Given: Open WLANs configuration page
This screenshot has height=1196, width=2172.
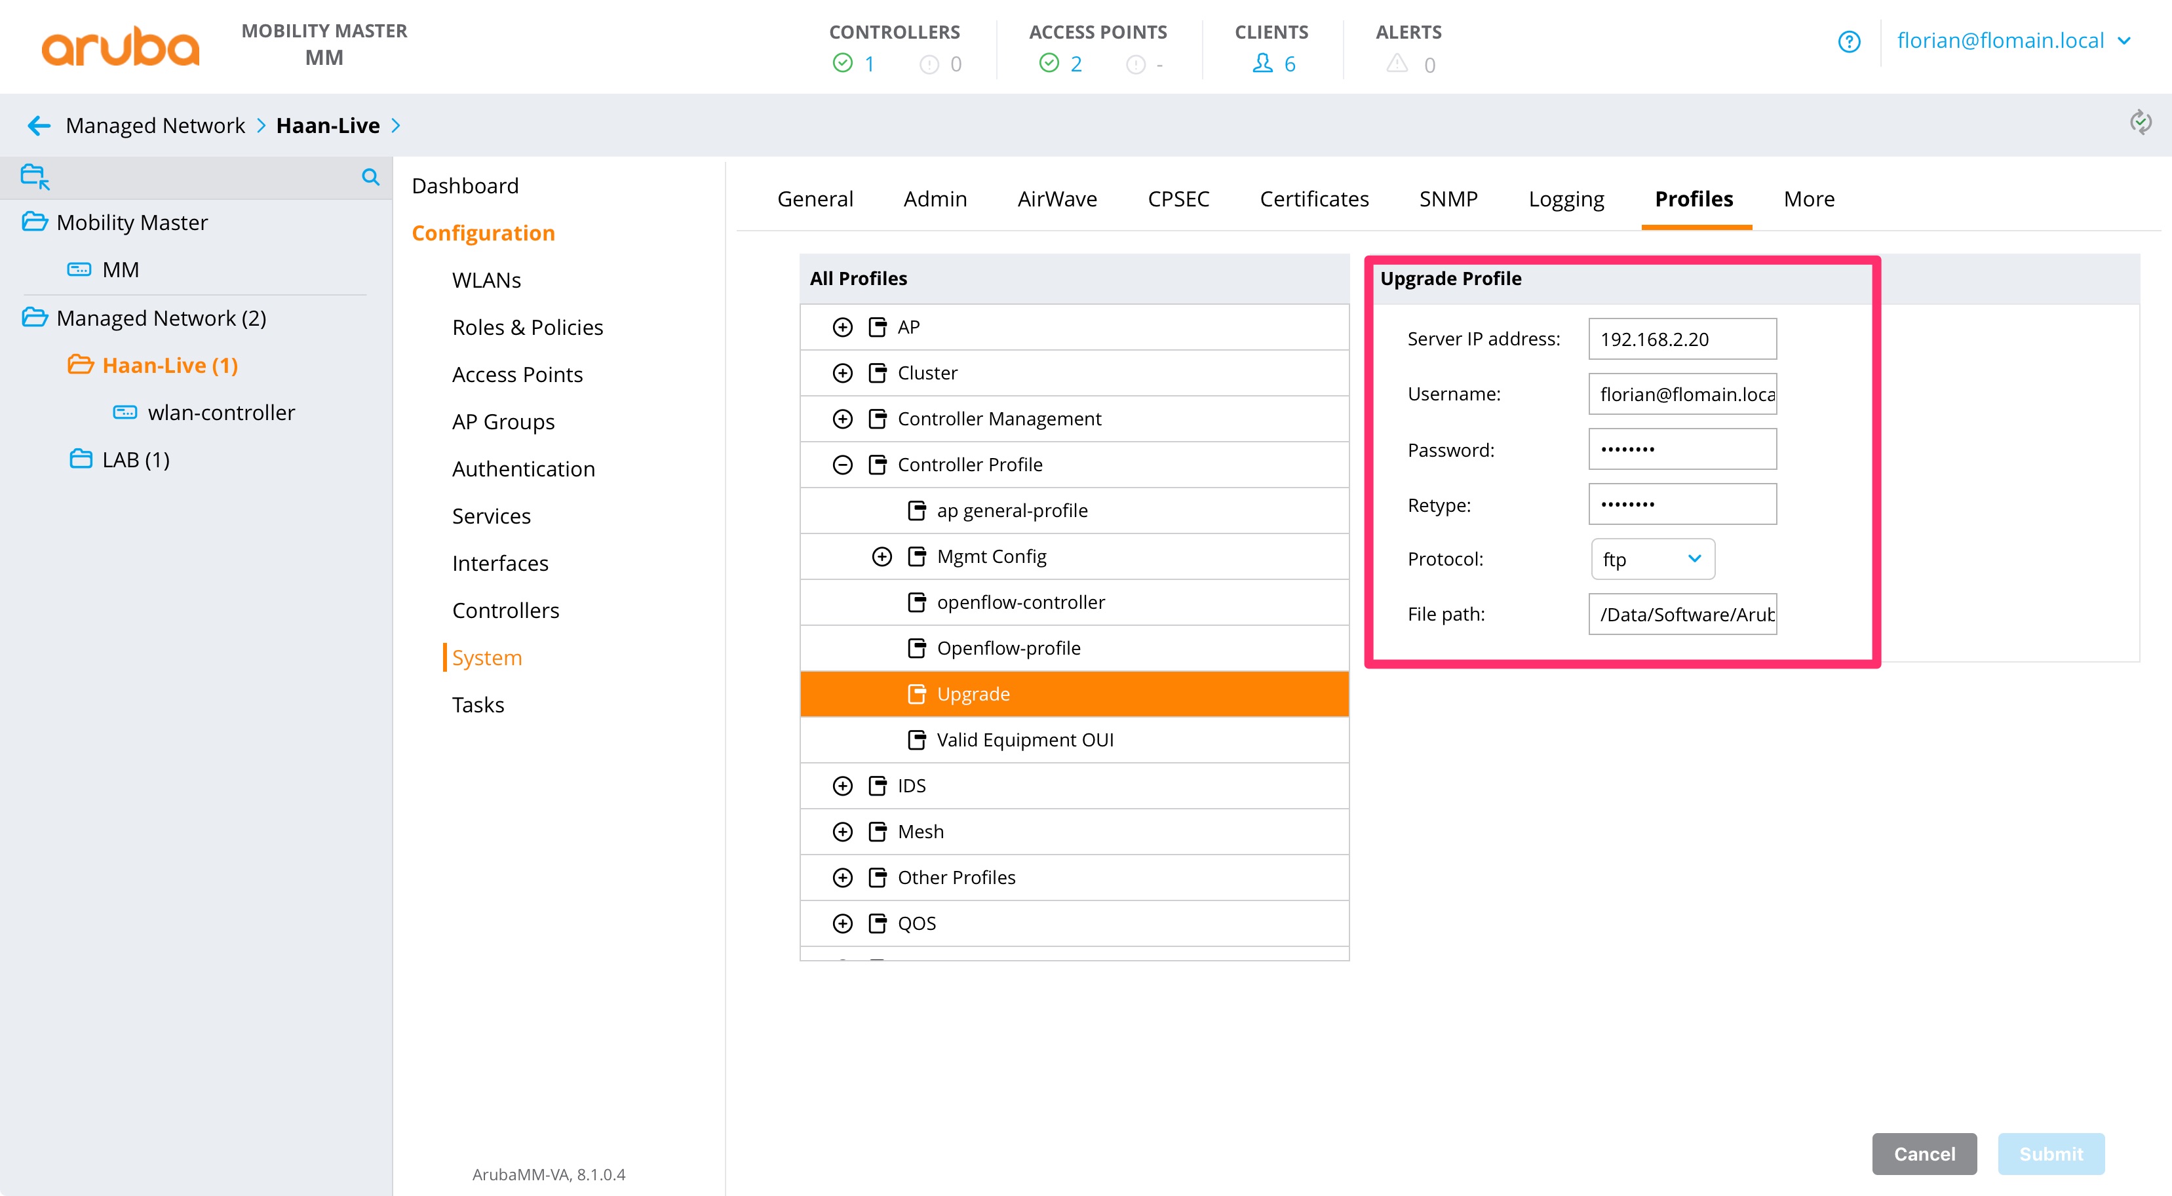Looking at the screenshot, I should (x=486, y=280).
